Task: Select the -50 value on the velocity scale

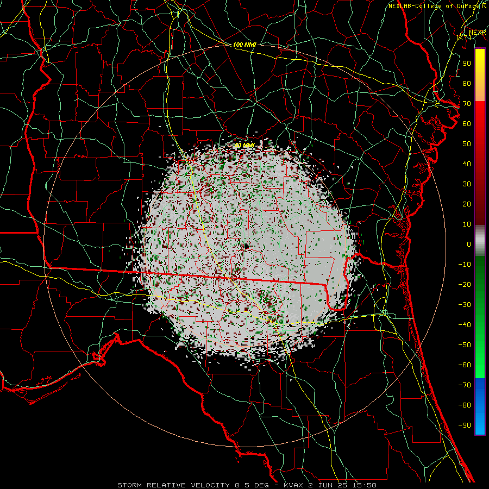Action: pyautogui.click(x=465, y=345)
